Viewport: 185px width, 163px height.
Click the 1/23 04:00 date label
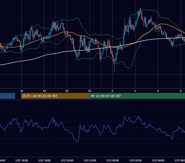click(158, 161)
